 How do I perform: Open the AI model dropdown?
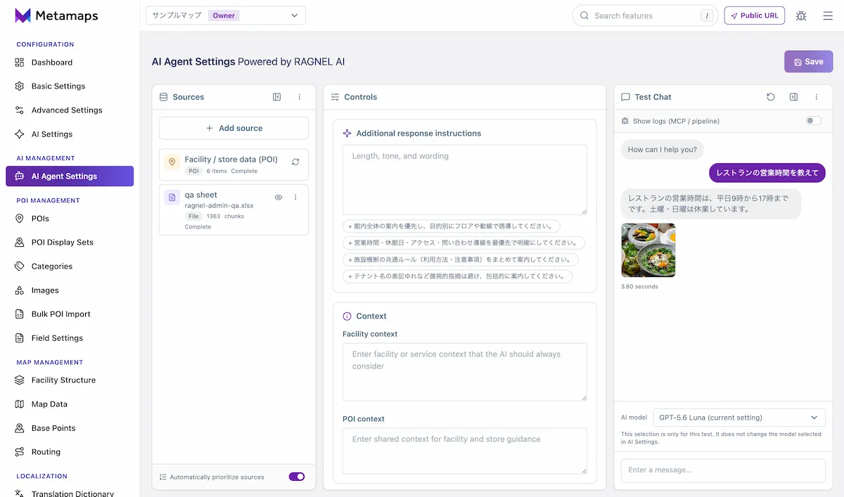(x=739, y=418)
